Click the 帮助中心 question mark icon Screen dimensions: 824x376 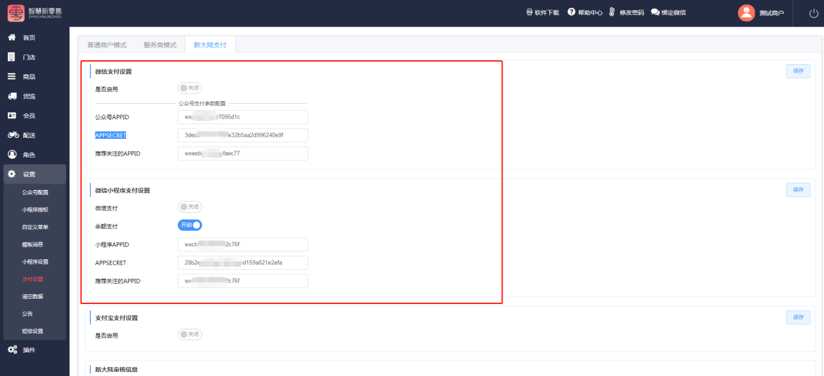(x=571, y=12)
